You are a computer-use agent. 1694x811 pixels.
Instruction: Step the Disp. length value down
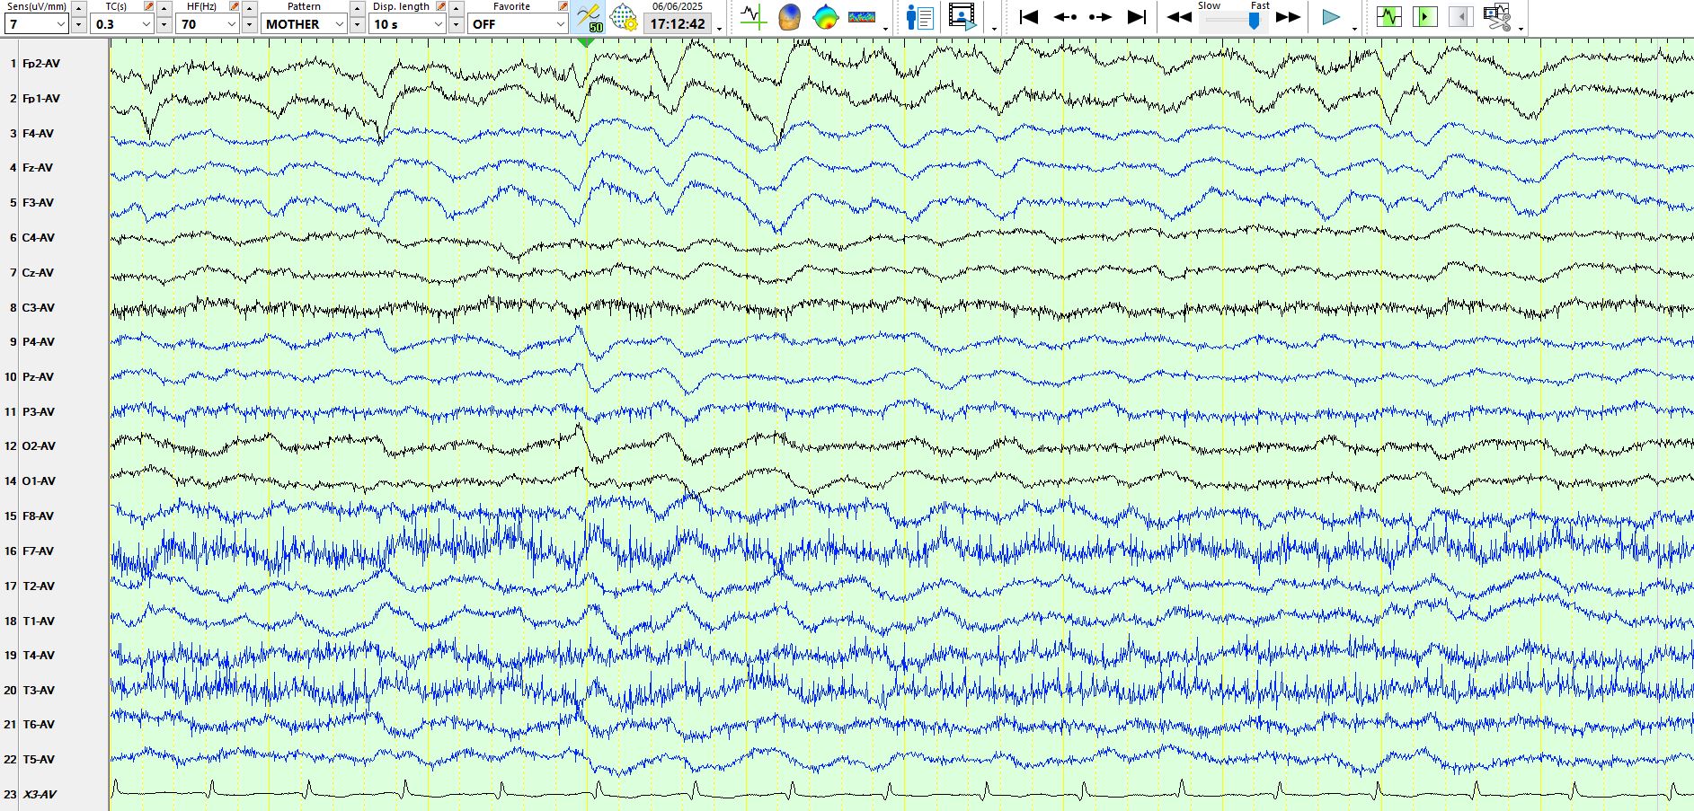point(456,24)
